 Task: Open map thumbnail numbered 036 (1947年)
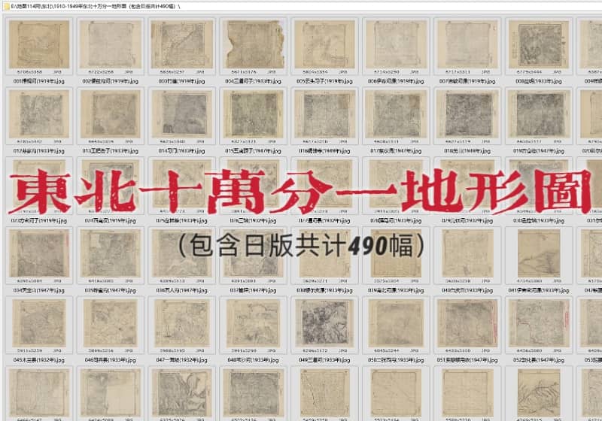point(181,254)
